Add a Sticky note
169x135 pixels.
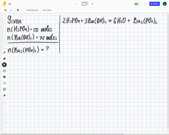4,71
